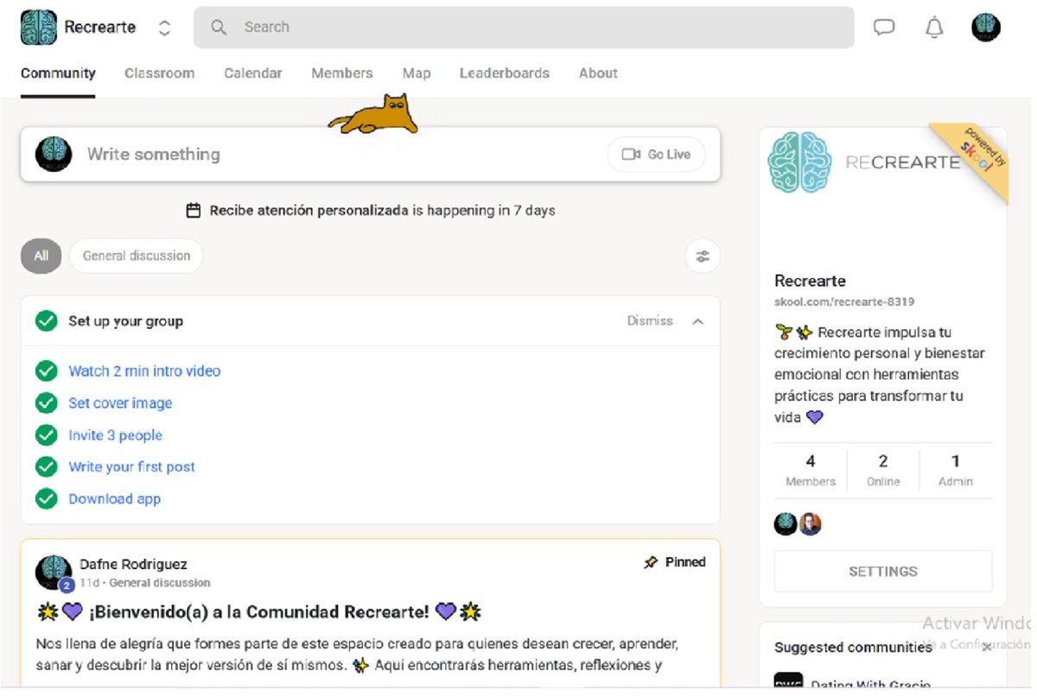The image size is (1037, 696).
Task: Open the chat messages icon
Action: [x=883, y=28]
